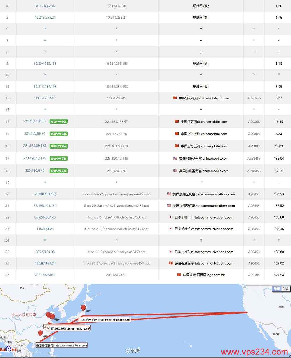The width and height of the screenshot is (291, 358).
Task: Click the US flag in hop 21 row
Action: click(169, 205)
